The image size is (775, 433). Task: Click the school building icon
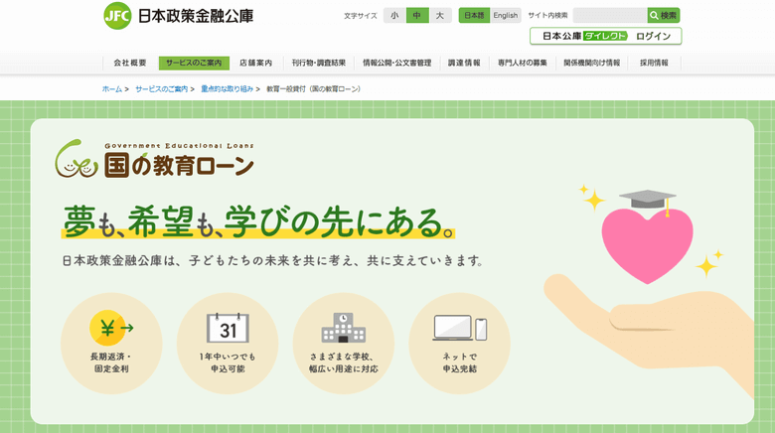pyautogui.click(x=344, y=328)
